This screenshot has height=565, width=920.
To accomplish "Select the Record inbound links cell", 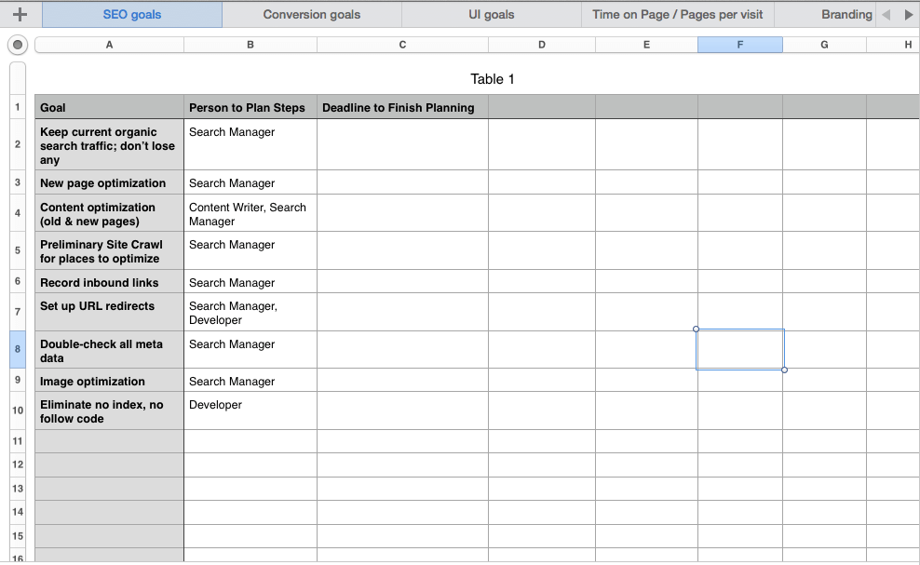I will tap(109, 282).
